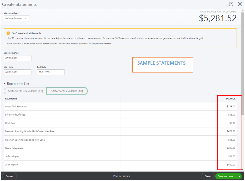Sort by the Balance column header
Screen dimensions: 245x181
[x=230, y=99]
